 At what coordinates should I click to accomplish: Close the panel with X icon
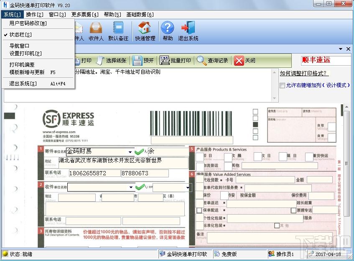tap(348, 49)
